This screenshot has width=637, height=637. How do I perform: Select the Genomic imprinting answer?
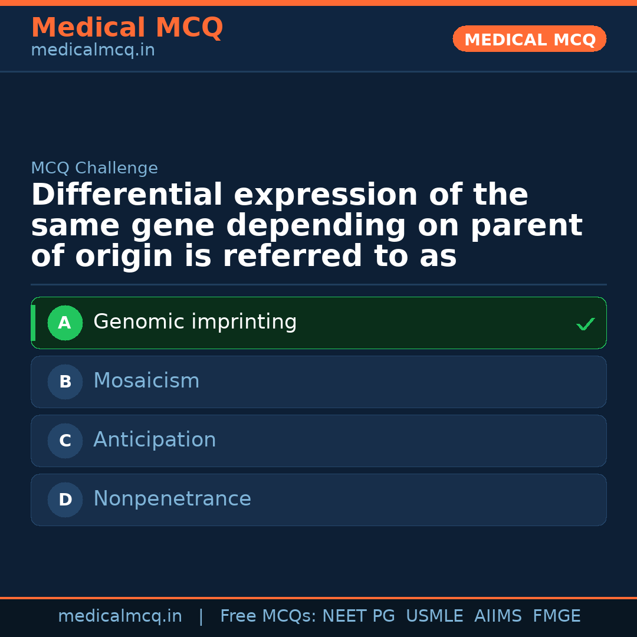(x=195, y=322)
